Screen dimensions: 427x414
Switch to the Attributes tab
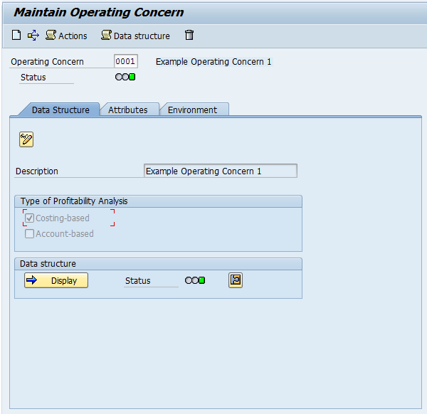(x=128, y=110)
